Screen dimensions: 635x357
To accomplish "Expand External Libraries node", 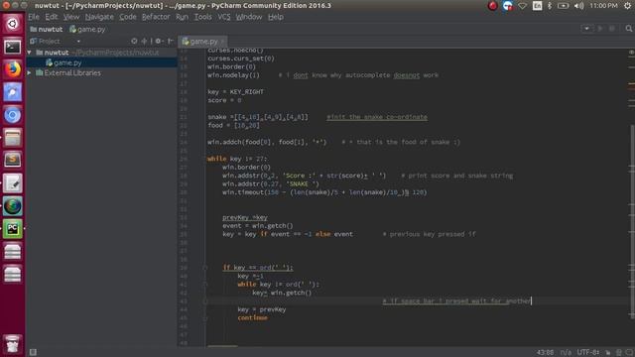I will [30, 72].
